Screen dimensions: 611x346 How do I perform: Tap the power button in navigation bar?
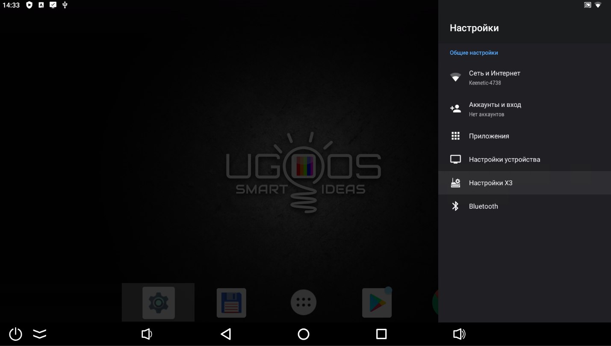pos(16,334)
